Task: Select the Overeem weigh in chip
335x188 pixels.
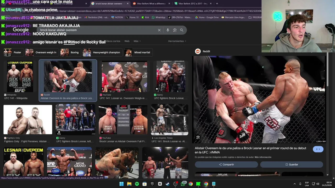Action: click(42, 52)
